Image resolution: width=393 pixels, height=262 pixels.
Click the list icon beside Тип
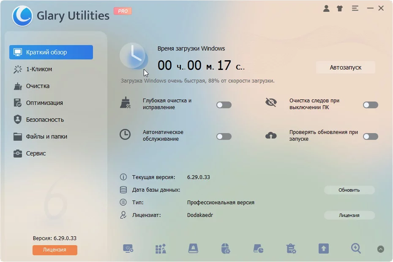click(123, 202)
